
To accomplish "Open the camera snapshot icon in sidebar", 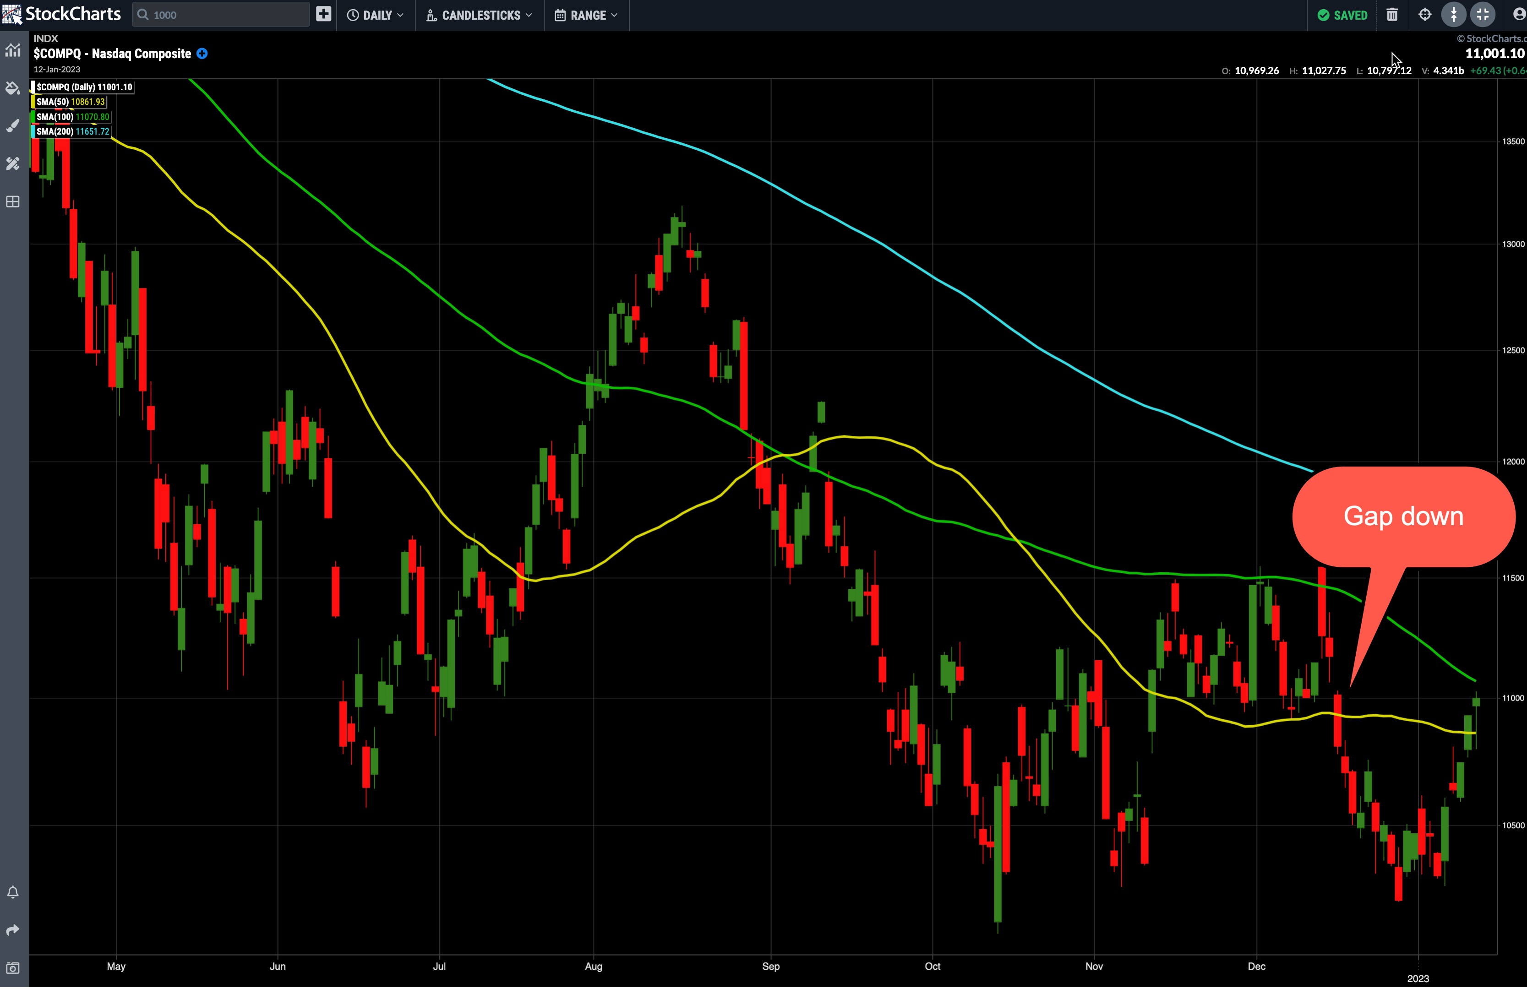I will [x=13, y=968].
